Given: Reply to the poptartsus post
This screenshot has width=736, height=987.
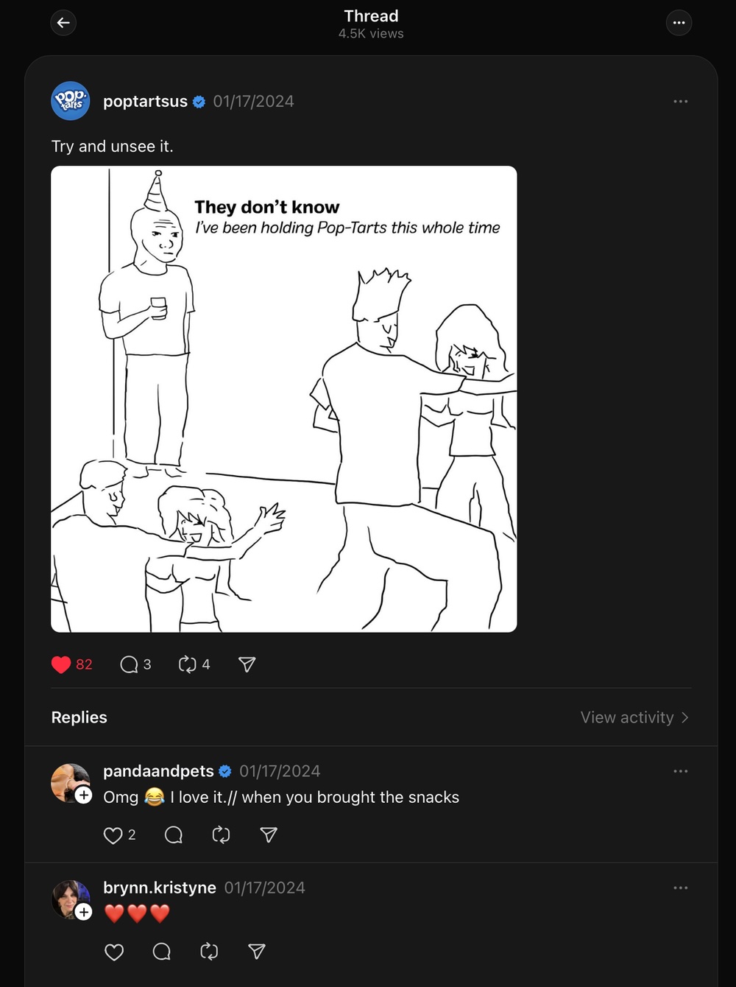Looking at the screenshot, I should click(x=130, y=664).
